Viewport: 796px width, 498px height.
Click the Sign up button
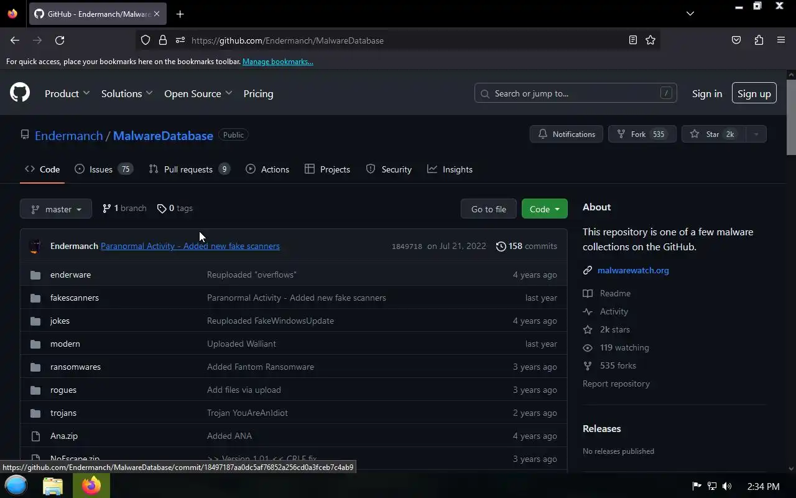(x=754, y=93)
